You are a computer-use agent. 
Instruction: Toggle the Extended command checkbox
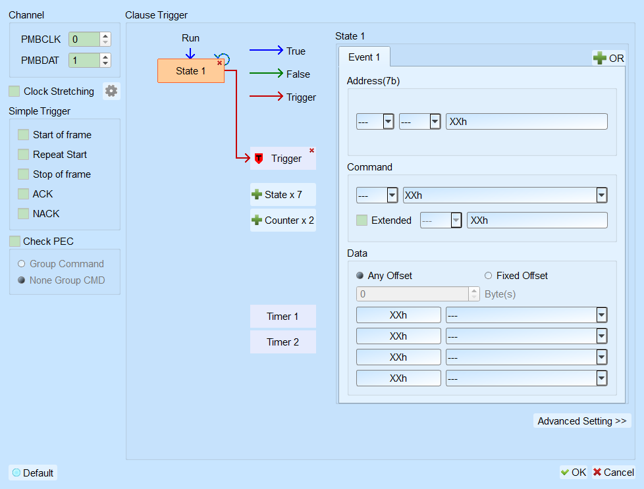[x=362, y=220]
